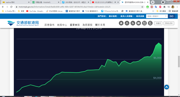Click the 離岸風電 hot search link
Viewport: 180px width, 97px height.
tap(113, 16)
